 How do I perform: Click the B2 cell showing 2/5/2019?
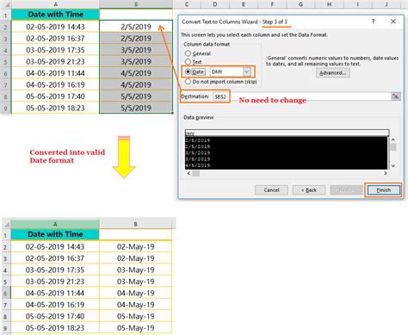click(x=136, y=27)
